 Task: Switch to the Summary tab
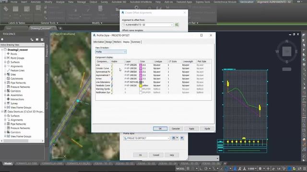[x=136, y=42]
